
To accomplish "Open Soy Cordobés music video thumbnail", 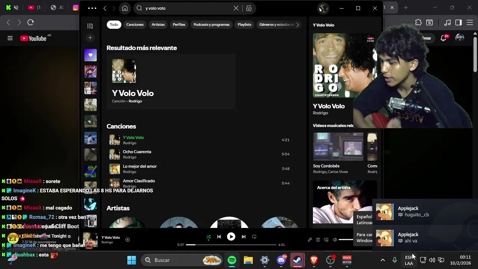I will tap(338, 147).
